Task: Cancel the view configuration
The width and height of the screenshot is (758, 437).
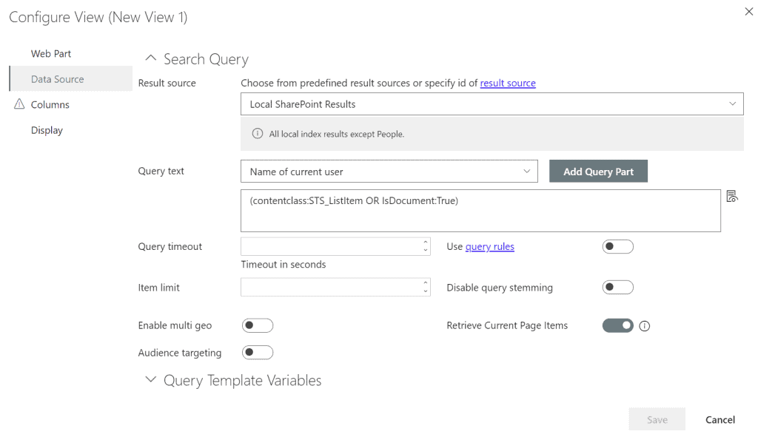Action: (719, 419)
